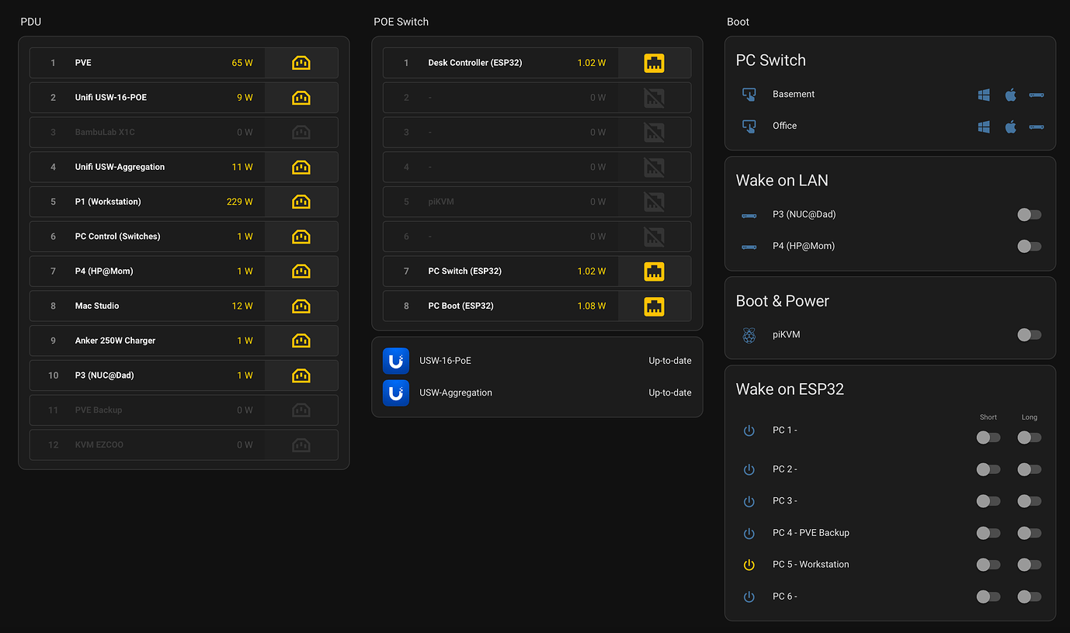This screenshot has width=1070, height=633.
Task: Toggle Anker 250W Charger plug icon
Action: 301,341
